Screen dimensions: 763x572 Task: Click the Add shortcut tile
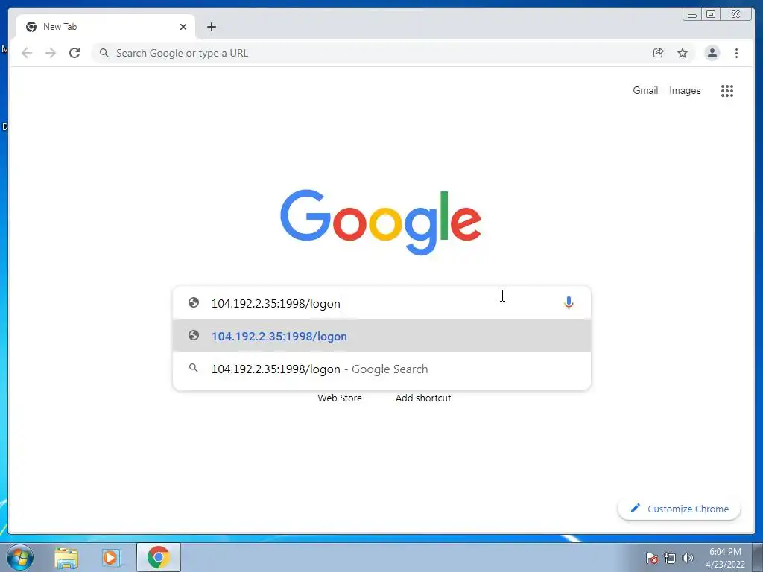pyautogui.click(x=423, y=398)
